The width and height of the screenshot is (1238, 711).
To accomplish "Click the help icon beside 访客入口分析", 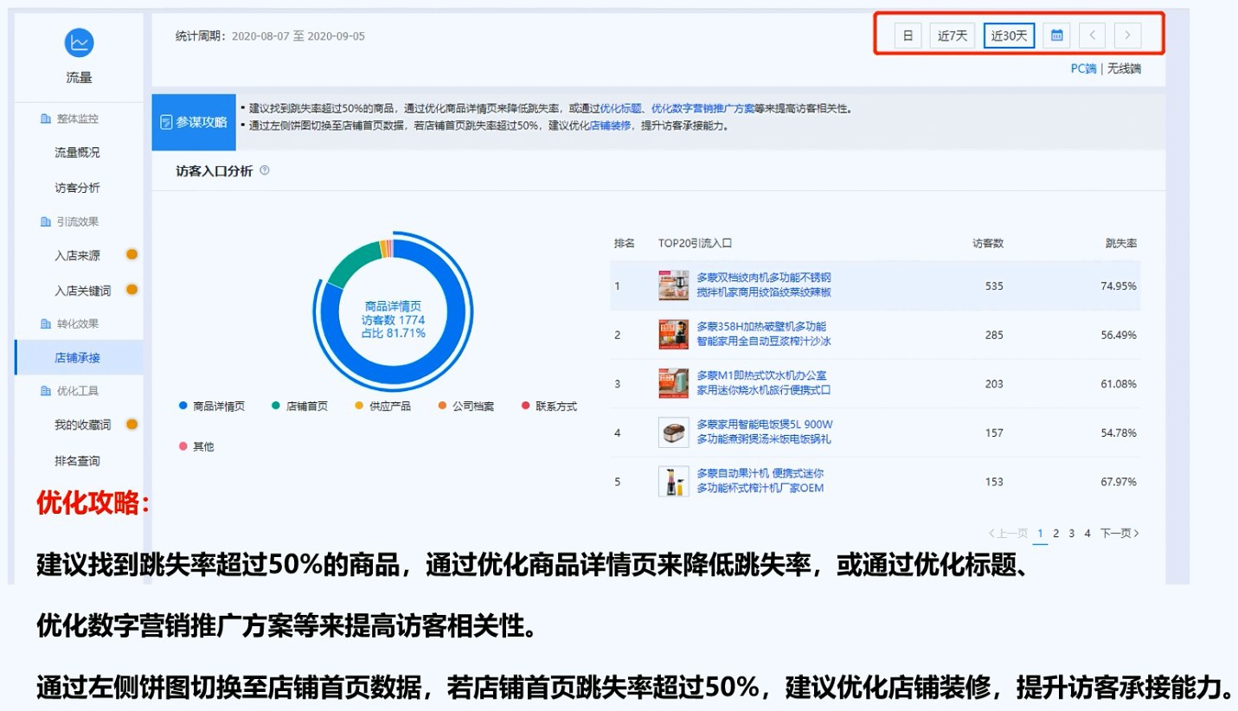I will (x=265, y=170).
